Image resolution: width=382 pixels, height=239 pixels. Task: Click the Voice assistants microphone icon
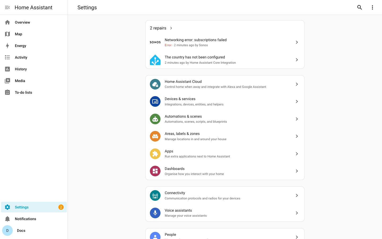155,213
